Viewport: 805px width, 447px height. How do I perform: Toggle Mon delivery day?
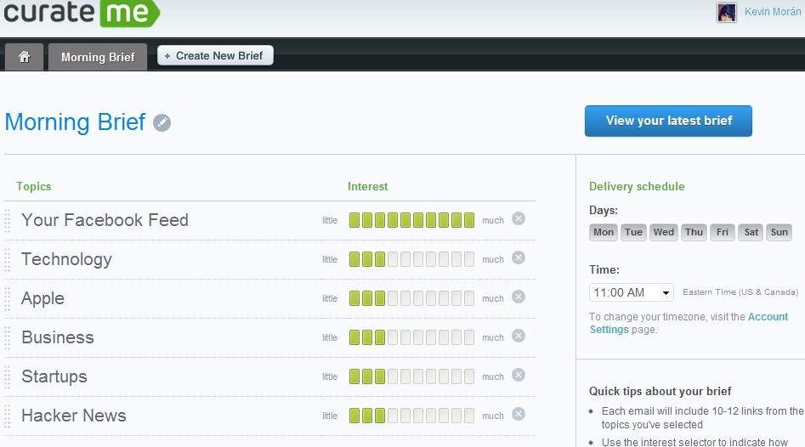(604, 232)
